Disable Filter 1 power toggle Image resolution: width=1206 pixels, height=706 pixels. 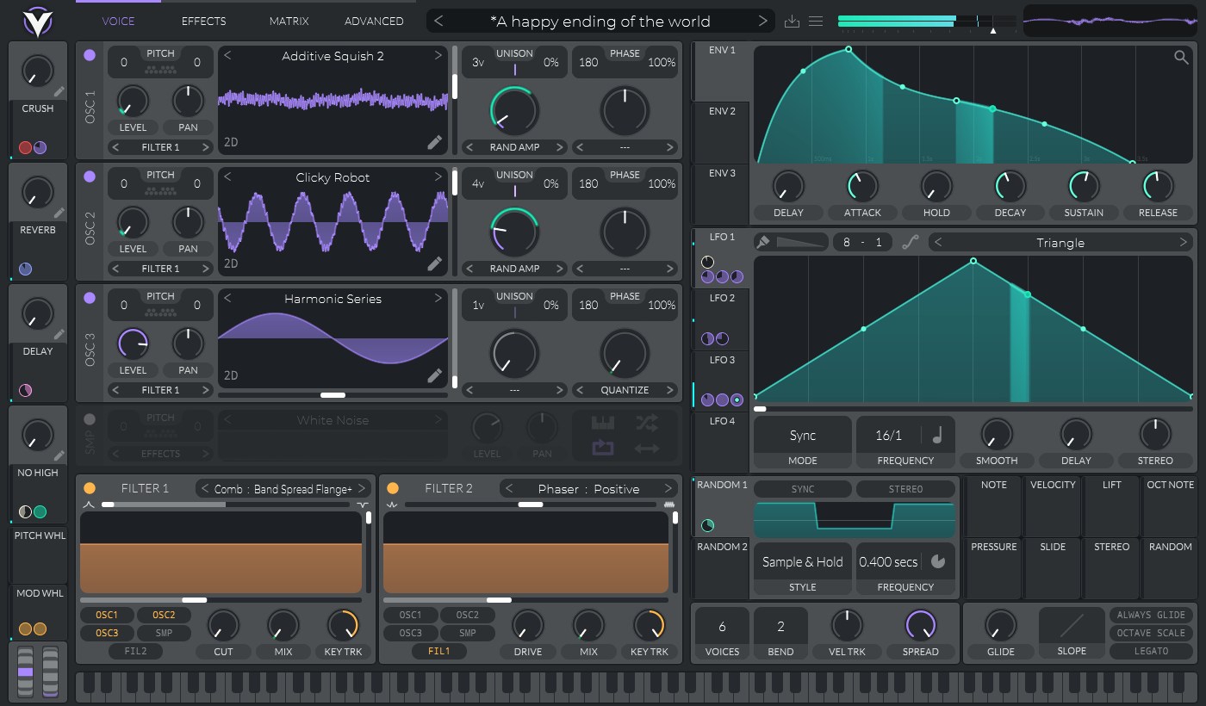tap(90, 488)
